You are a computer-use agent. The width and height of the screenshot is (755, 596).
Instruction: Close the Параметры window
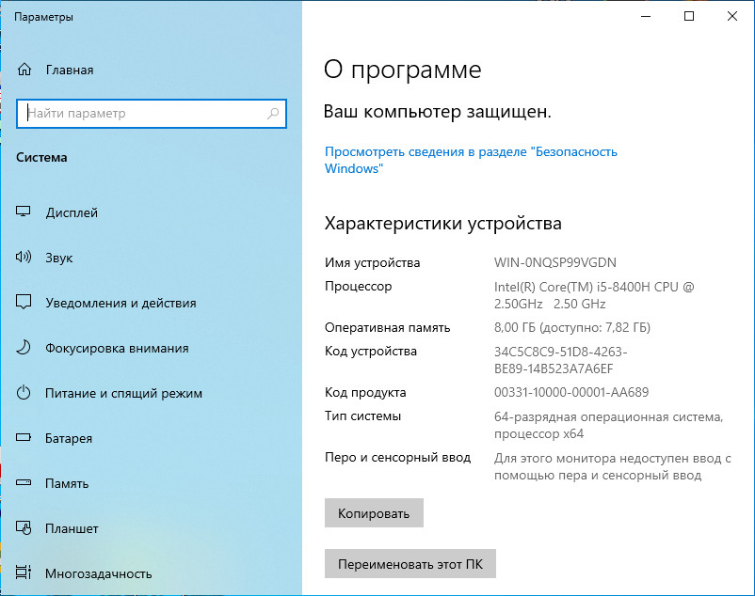pyautogui.click(x=732, y=16)
